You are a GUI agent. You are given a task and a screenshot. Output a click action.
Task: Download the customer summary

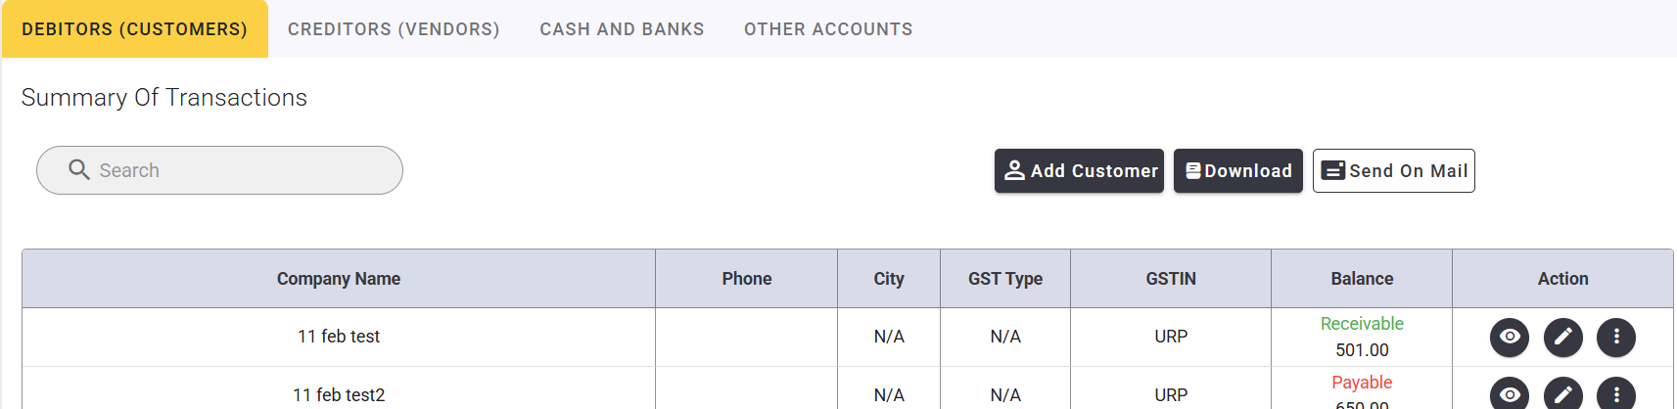click(x=1238, y=171)
